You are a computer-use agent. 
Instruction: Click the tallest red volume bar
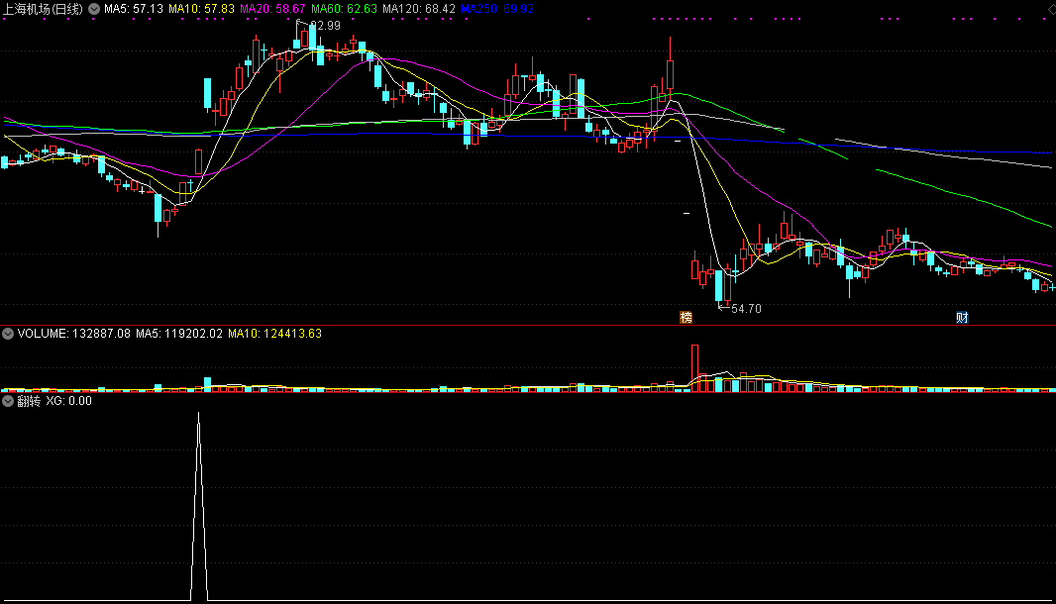coord(695,368)
